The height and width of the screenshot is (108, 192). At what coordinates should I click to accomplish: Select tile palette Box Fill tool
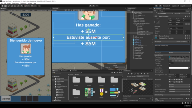138,74
